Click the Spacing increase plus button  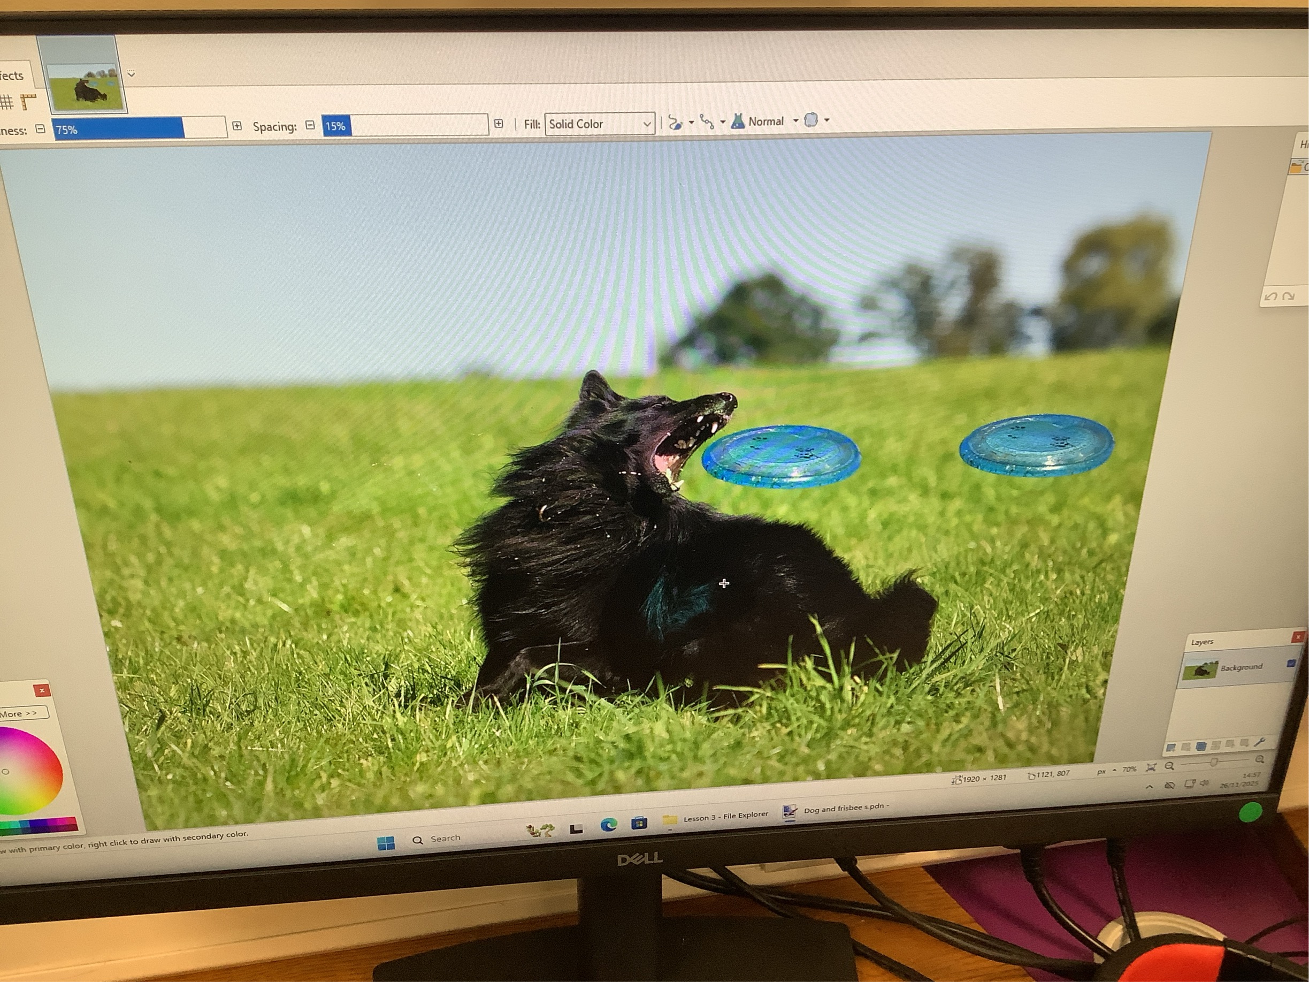[499, 124]
